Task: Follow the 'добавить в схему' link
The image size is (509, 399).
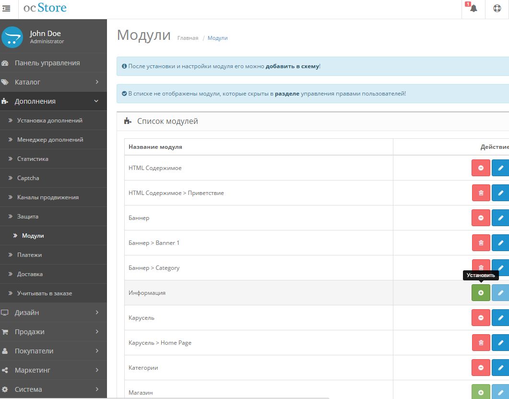Action: 292,66
